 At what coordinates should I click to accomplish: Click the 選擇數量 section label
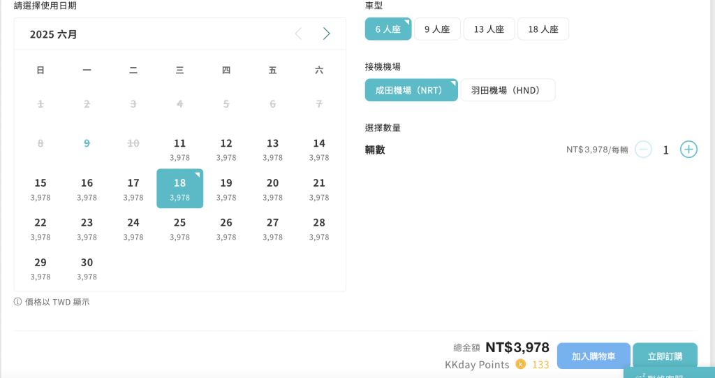(383, 128)
